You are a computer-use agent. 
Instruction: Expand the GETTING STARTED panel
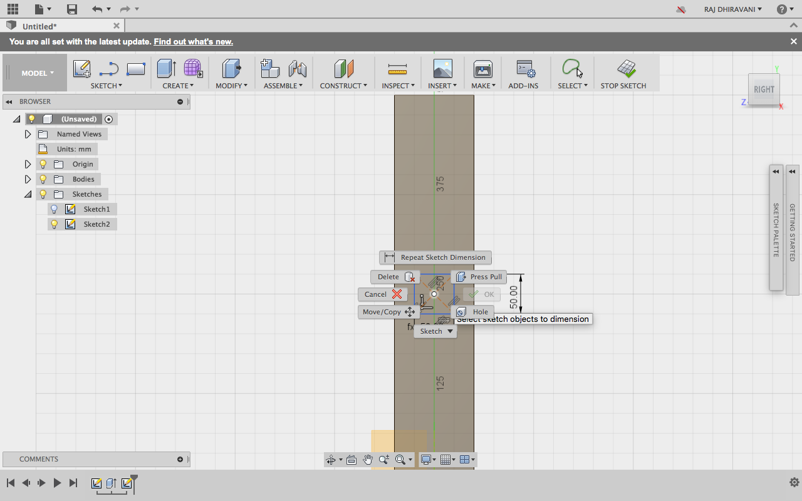(793, 229)
